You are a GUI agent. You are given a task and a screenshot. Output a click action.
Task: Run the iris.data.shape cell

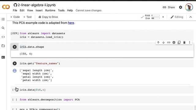pyautogui.click(x=15, y=47)
